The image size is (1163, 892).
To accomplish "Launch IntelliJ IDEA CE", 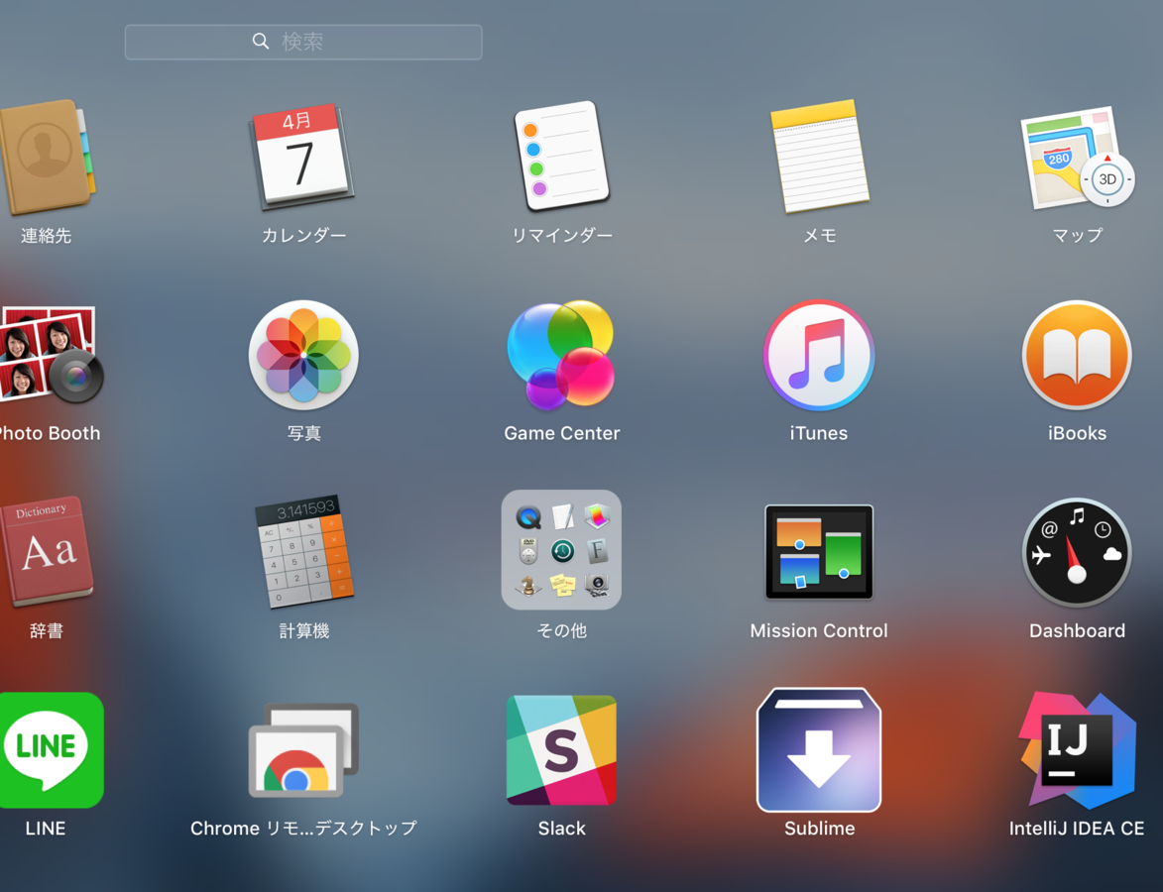I will click(x=1077, y=749).
